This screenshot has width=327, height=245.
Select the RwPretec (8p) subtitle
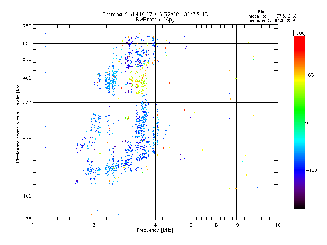[x=155, y=20]
